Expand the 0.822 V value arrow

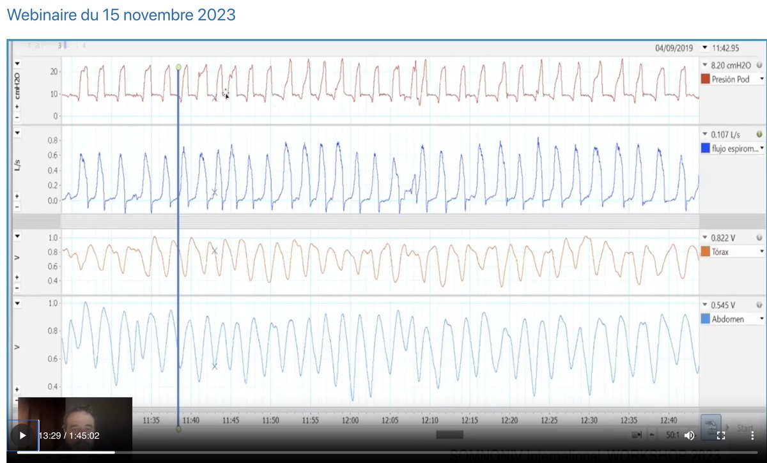click(704, 238)
